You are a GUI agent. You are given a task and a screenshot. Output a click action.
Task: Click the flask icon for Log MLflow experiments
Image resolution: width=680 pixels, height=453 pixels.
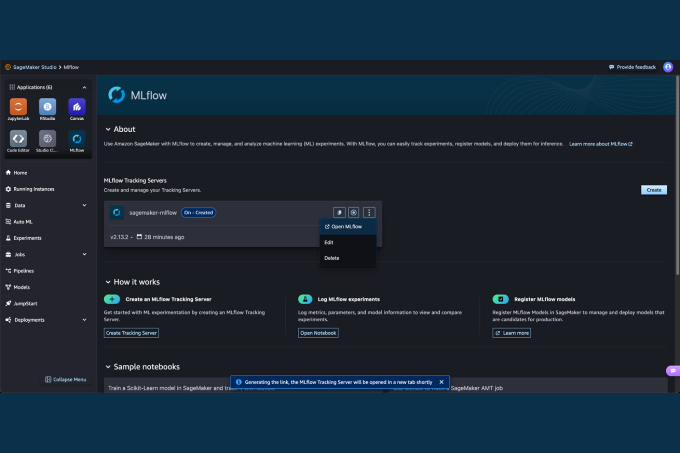click(x=305, y=299)
